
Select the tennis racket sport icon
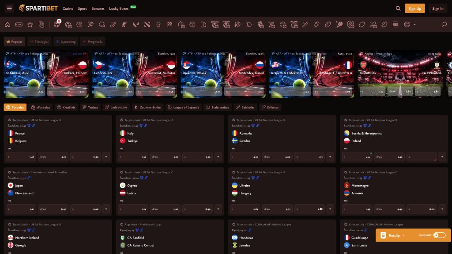90,25
